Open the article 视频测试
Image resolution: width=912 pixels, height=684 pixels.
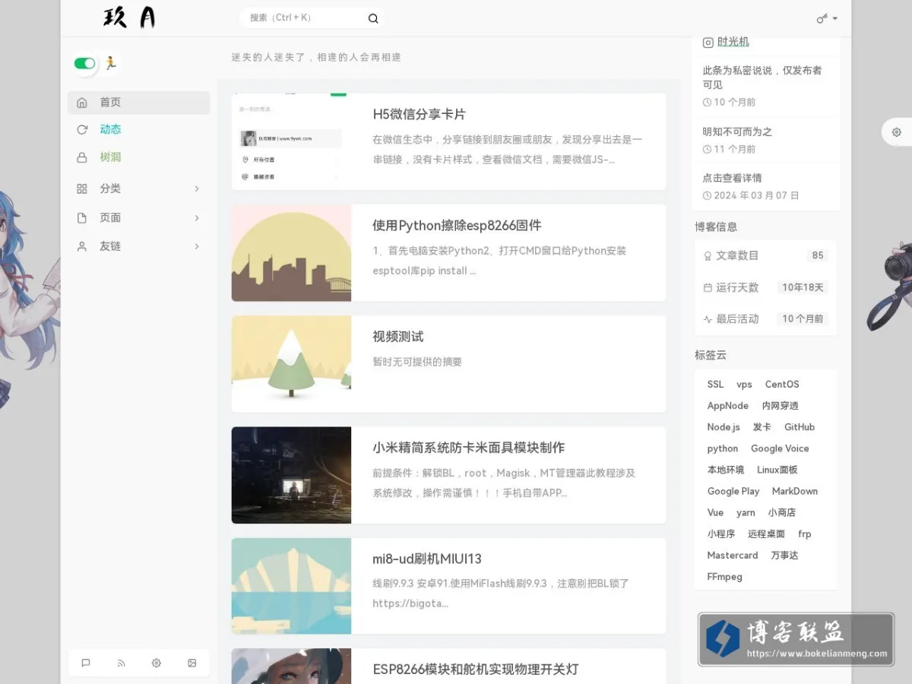(x=397, y=337)
